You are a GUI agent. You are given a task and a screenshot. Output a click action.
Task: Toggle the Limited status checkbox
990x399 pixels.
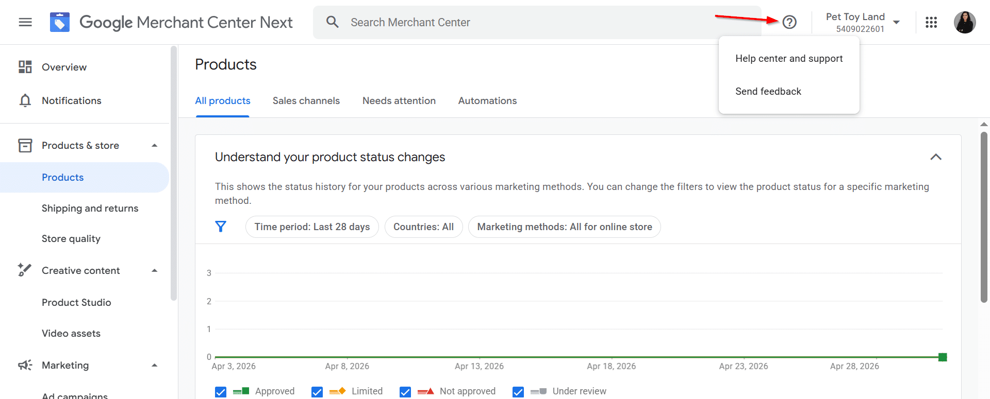coord(317,392)
